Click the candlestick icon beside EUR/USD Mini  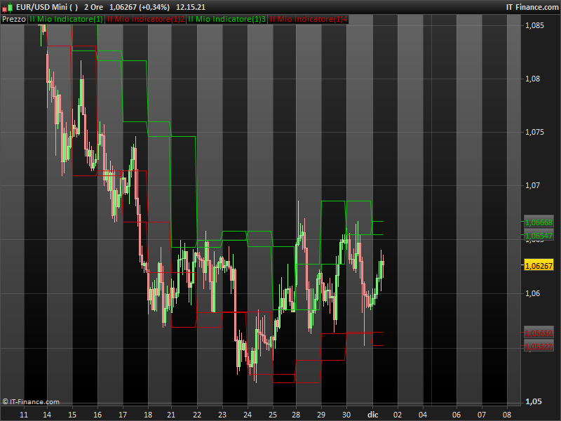click(x=7, y=7)
